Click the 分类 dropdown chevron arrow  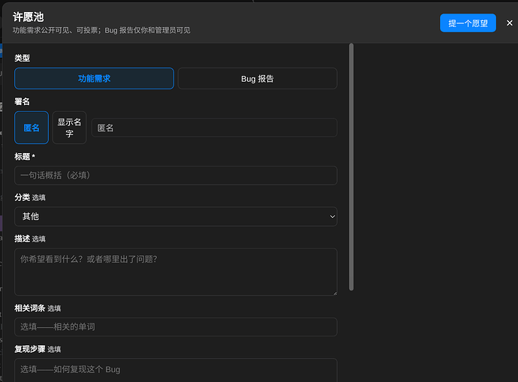pyautogui.click(x=333, y=217)
